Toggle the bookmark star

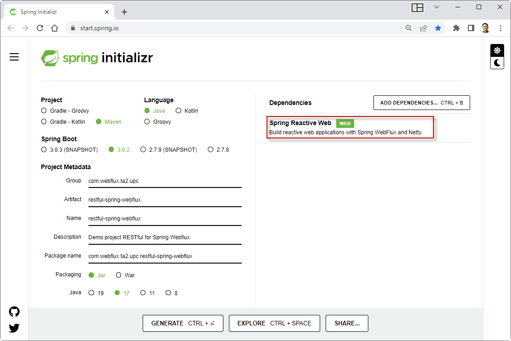pyautogui.click(x=438, y=28)
